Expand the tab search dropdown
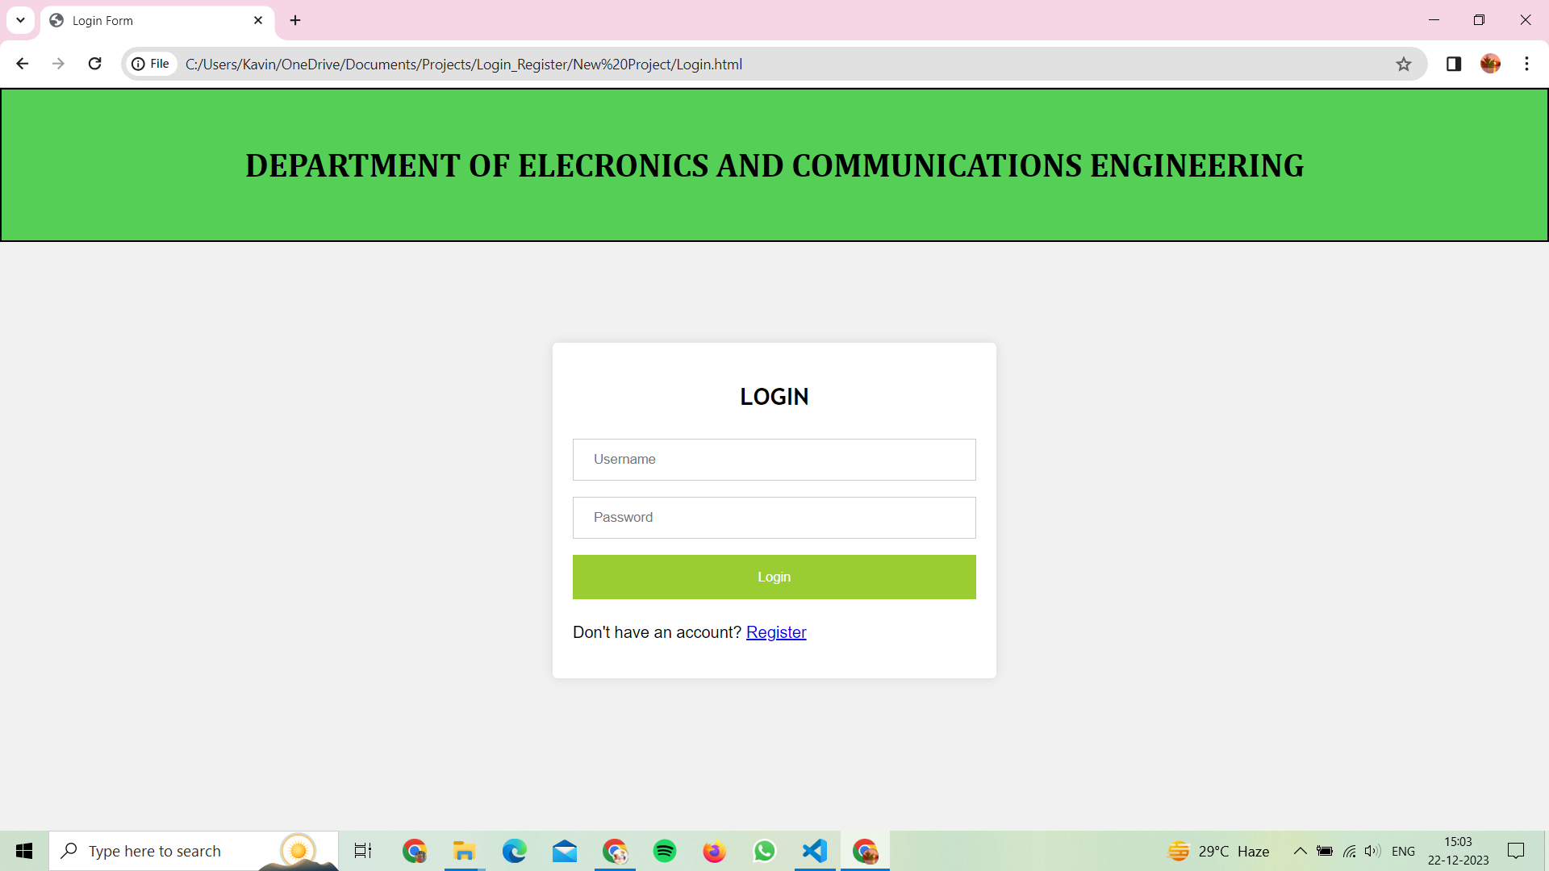This screenshot has height=871, width=1549. click(x=20, y=20)
